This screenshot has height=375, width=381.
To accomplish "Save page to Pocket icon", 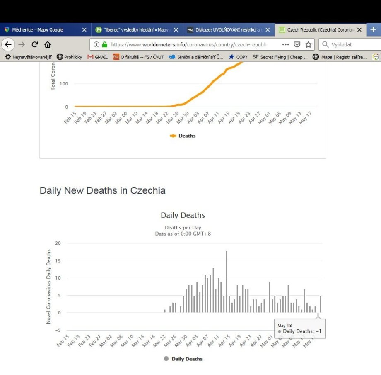I will 297,44.
